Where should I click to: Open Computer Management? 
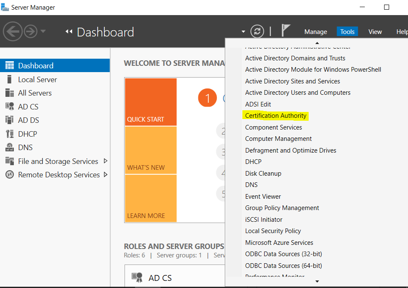point(278,139)
